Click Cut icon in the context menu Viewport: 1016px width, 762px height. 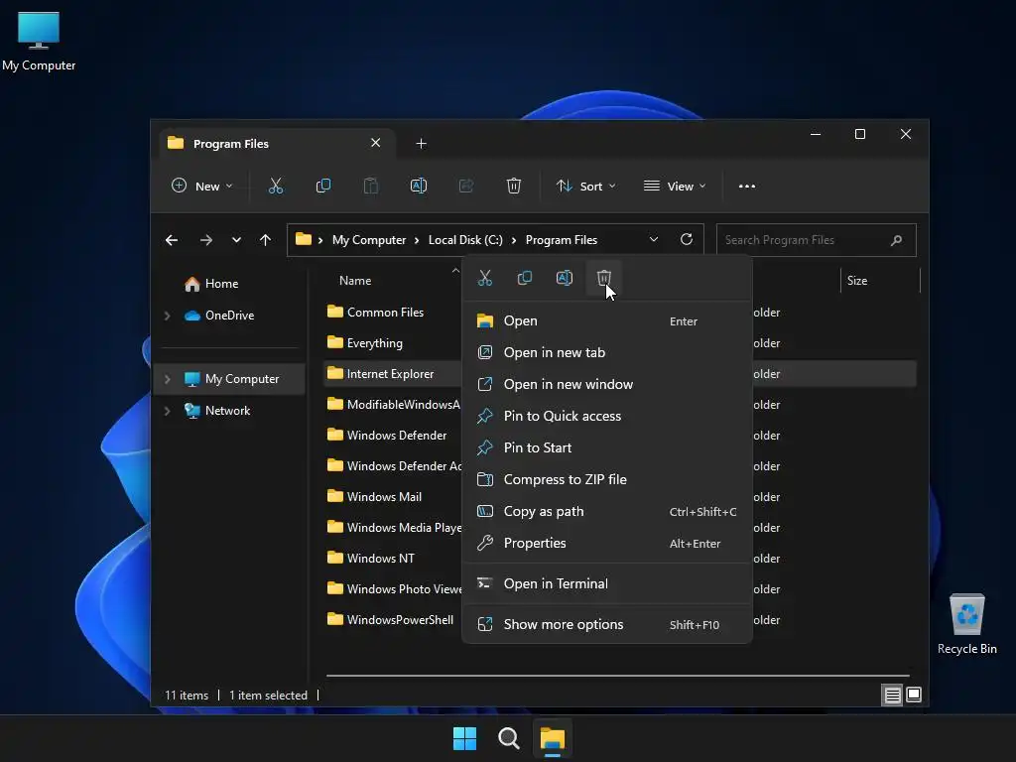pyautogui.click(x=484, y=278)
